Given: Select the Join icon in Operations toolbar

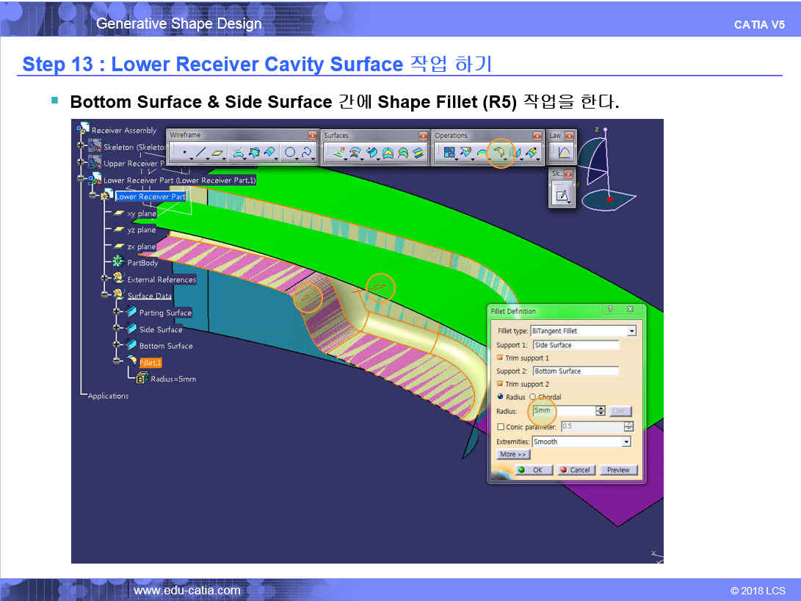Looking at the screenshot, I should (x=448, y=153).
